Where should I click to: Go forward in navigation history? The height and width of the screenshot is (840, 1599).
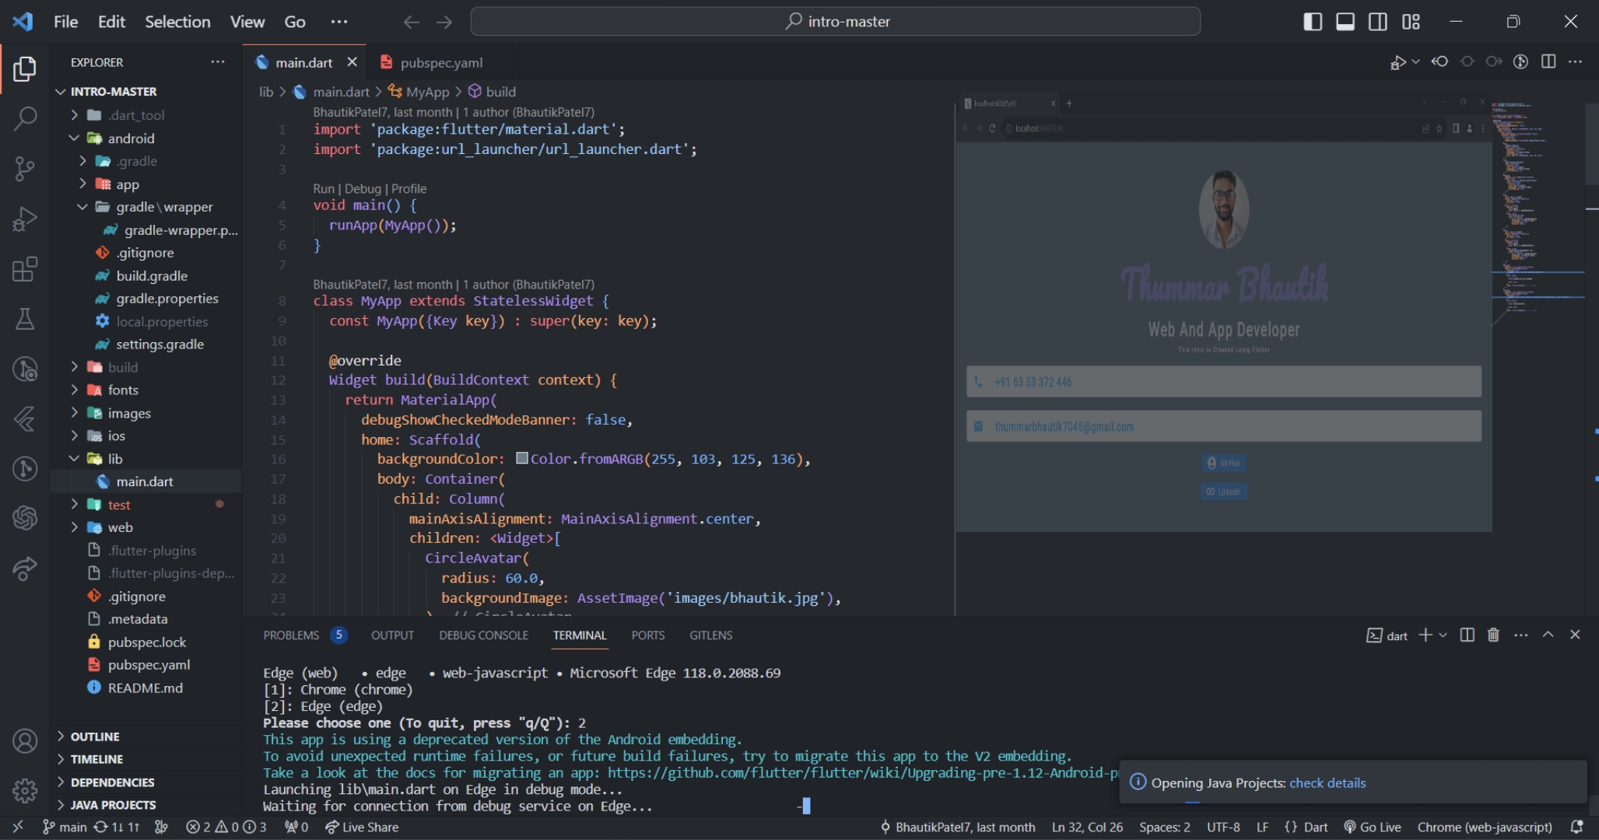click(444, 22)
